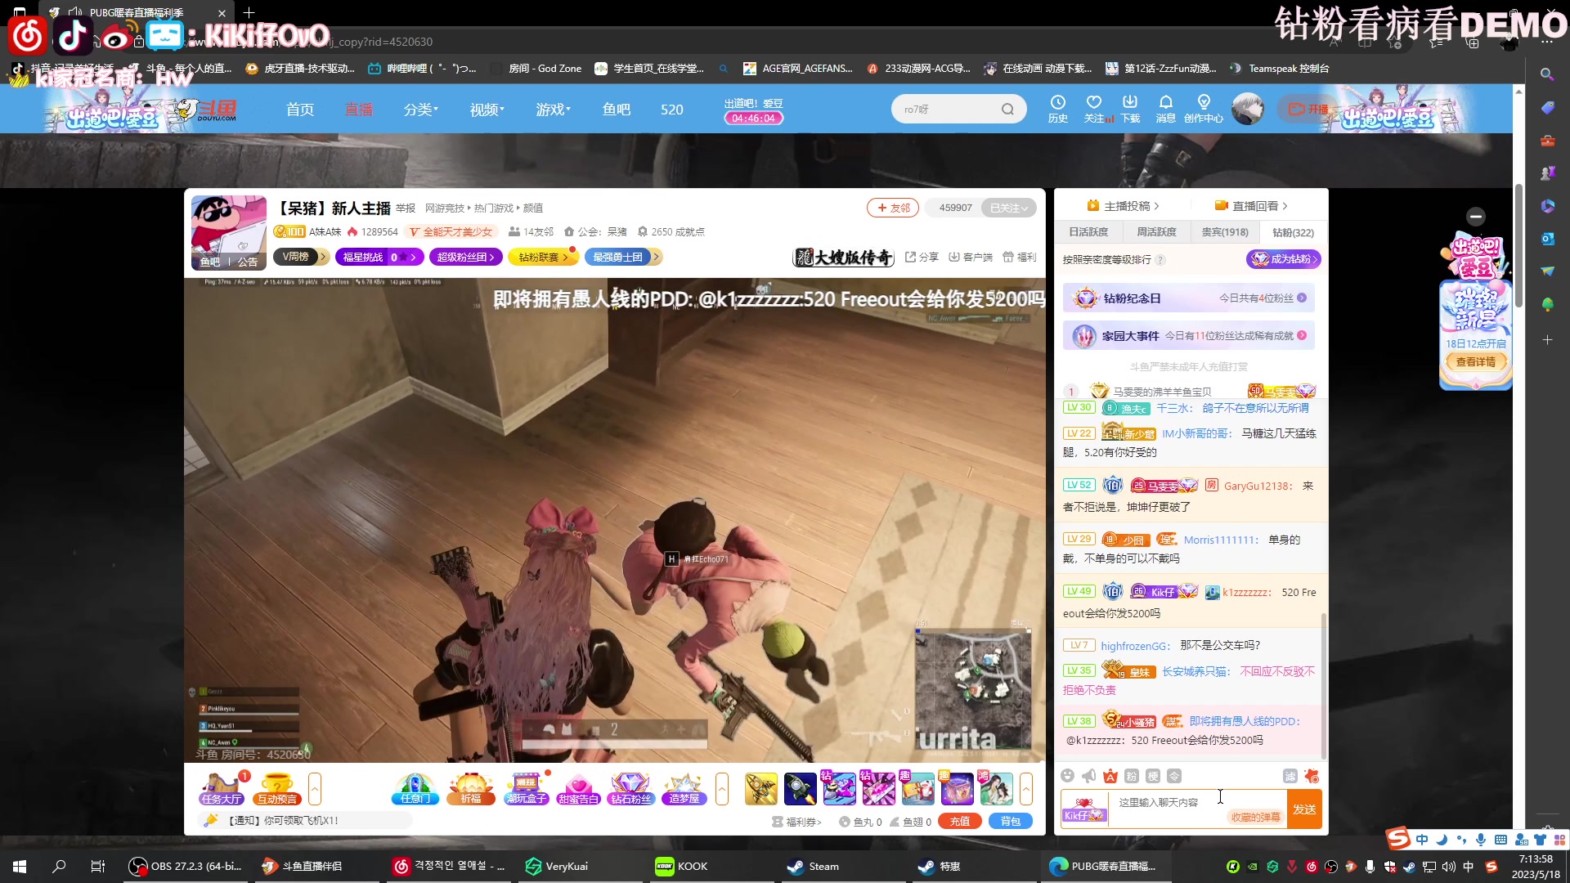This screenshot has width=1570, height=883.
Task: Switch to 日活跃度 tab
Action: coord(1088,232)
